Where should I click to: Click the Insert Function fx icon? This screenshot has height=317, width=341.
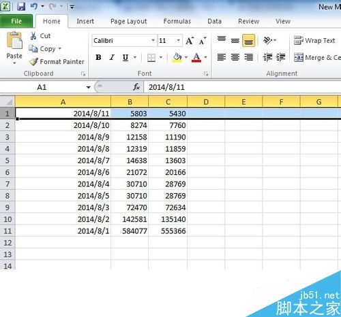(136, 87)
